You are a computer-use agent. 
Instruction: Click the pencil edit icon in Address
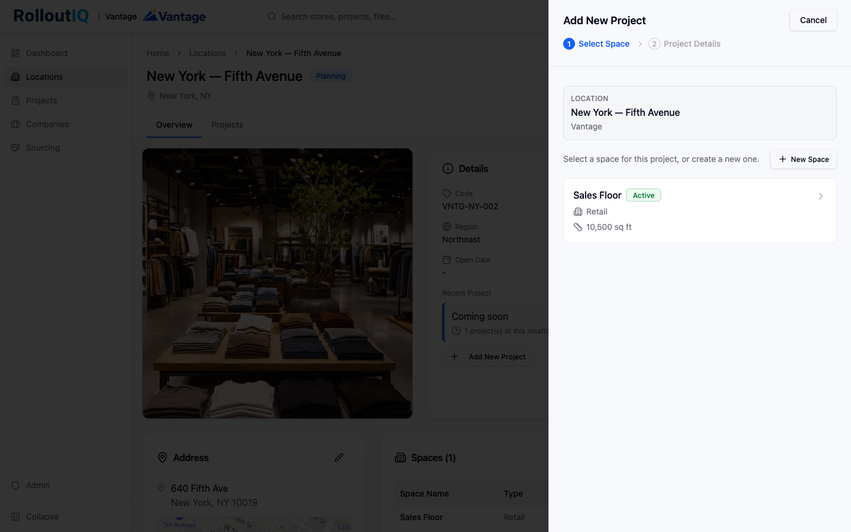339,458
